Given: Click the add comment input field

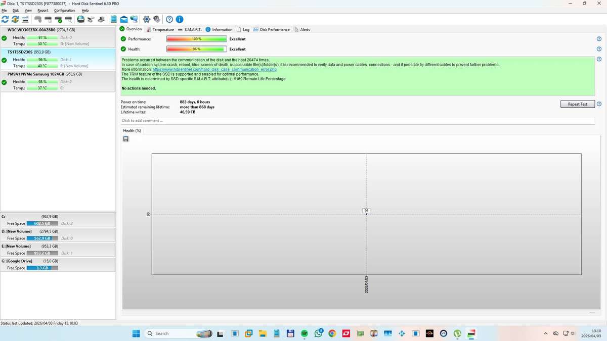Looking at the screenshot, I should click(x=358, y=121).
